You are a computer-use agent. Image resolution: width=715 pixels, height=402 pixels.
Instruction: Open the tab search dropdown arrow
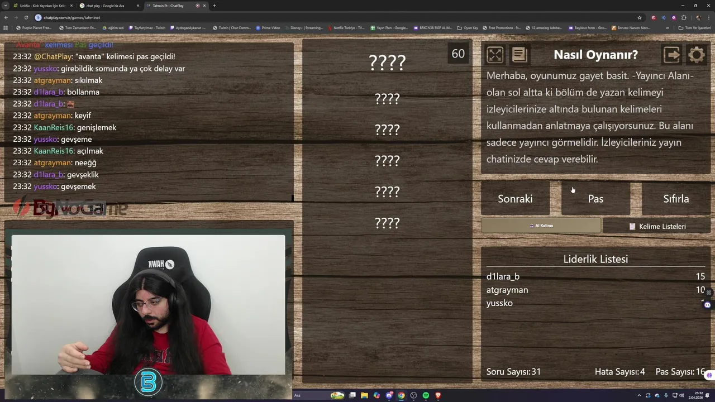pos(6,6)
